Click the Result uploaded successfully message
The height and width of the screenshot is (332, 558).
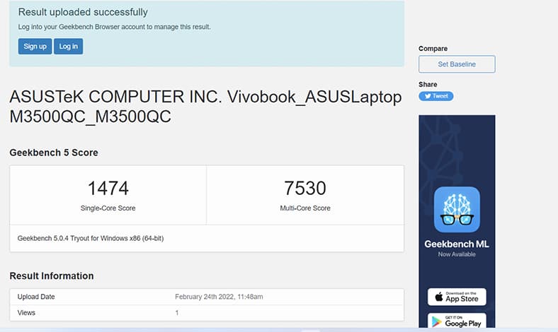[83, 12]
